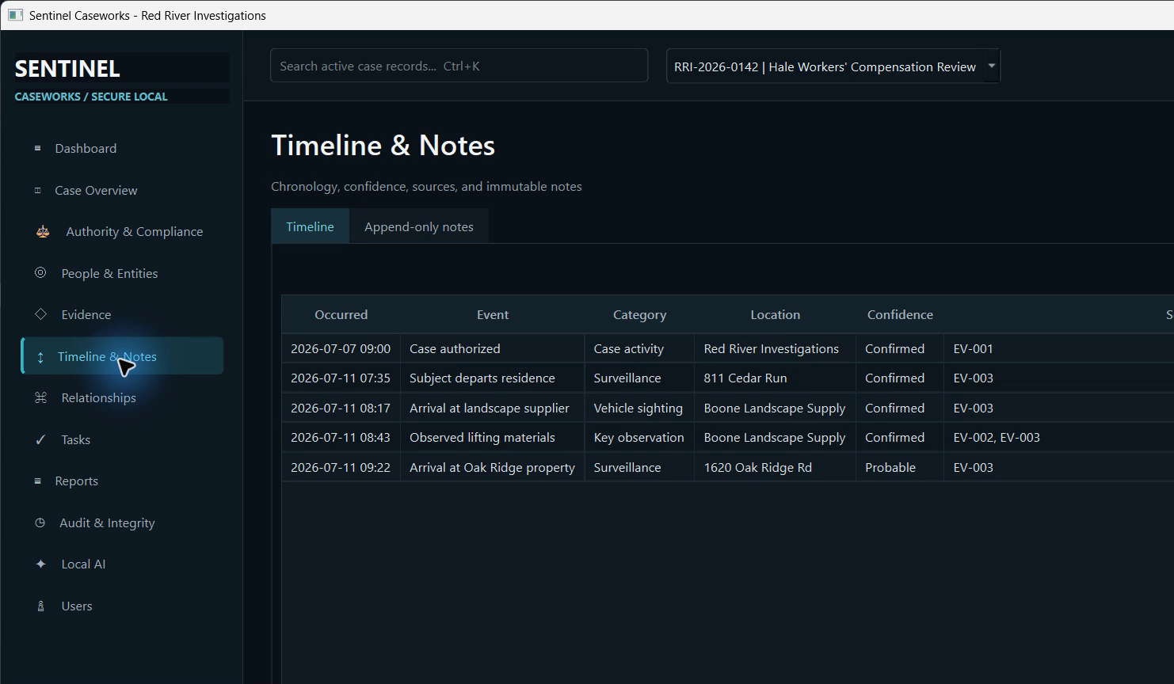Click the 2026-07-11 08:43 timestamp cell
The width and height of the screenshot is (1174, 684).
[x=341, y=438]
